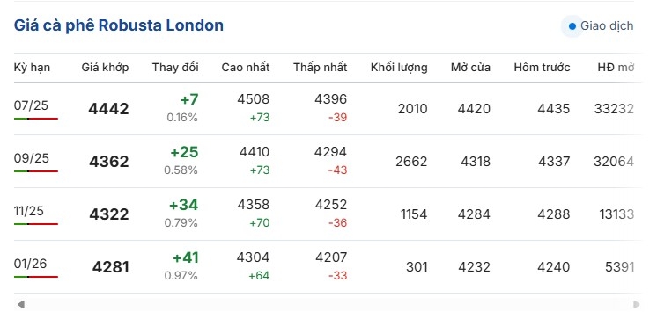Click the Giao dịch status label
This screenshot has width=657, height=319.
click(607, 25)
